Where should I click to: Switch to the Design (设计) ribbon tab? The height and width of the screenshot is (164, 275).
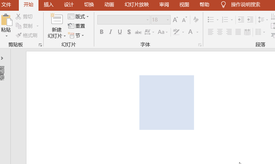pyautogui.click(x=68, y=5)
